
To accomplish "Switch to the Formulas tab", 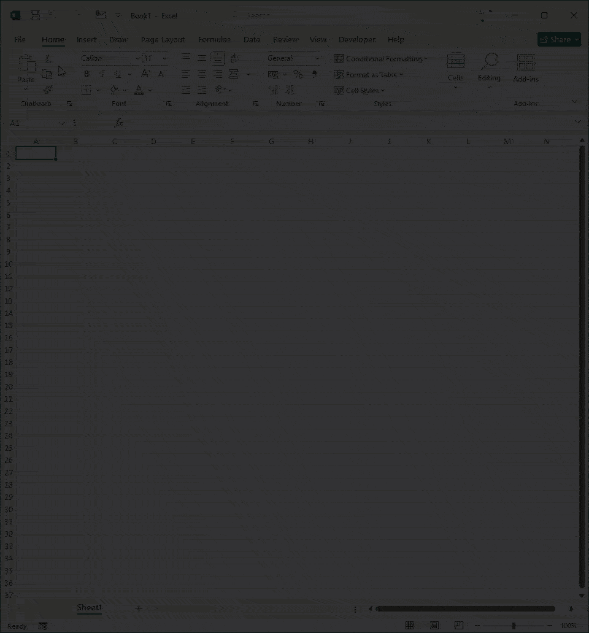I will click(214, 39).
